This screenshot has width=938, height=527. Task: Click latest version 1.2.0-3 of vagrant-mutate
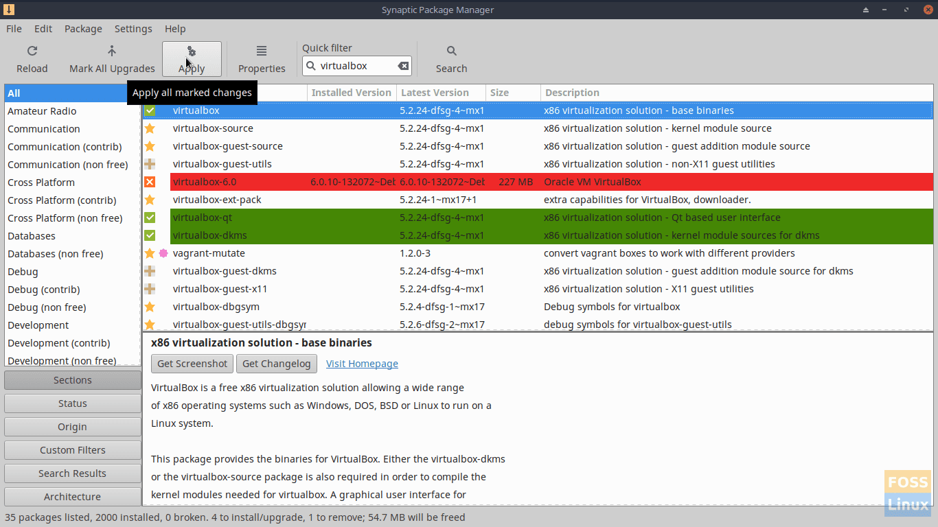pyautogui.click(x=415, y=253)
